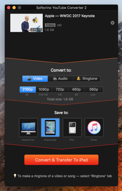Click the clapperboard icon on Video tab
Screen dimensions: 122x191
coord(29,79)
